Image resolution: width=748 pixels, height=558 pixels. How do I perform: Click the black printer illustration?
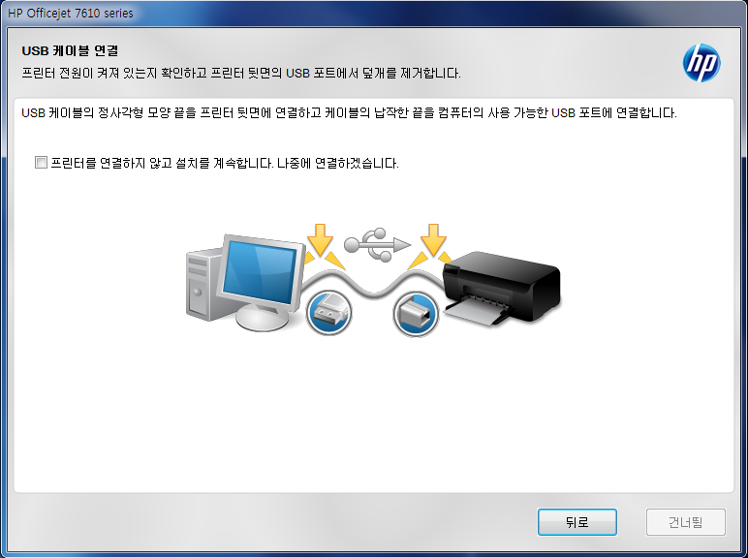[502, 288]
